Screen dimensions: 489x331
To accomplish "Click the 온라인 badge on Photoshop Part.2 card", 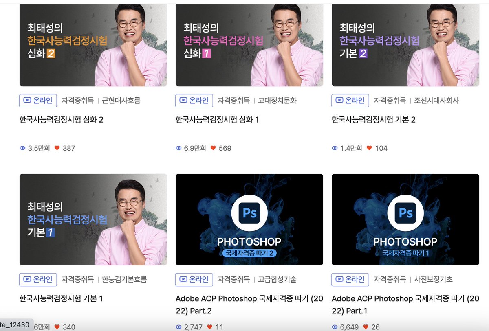I will pos(194,279).
